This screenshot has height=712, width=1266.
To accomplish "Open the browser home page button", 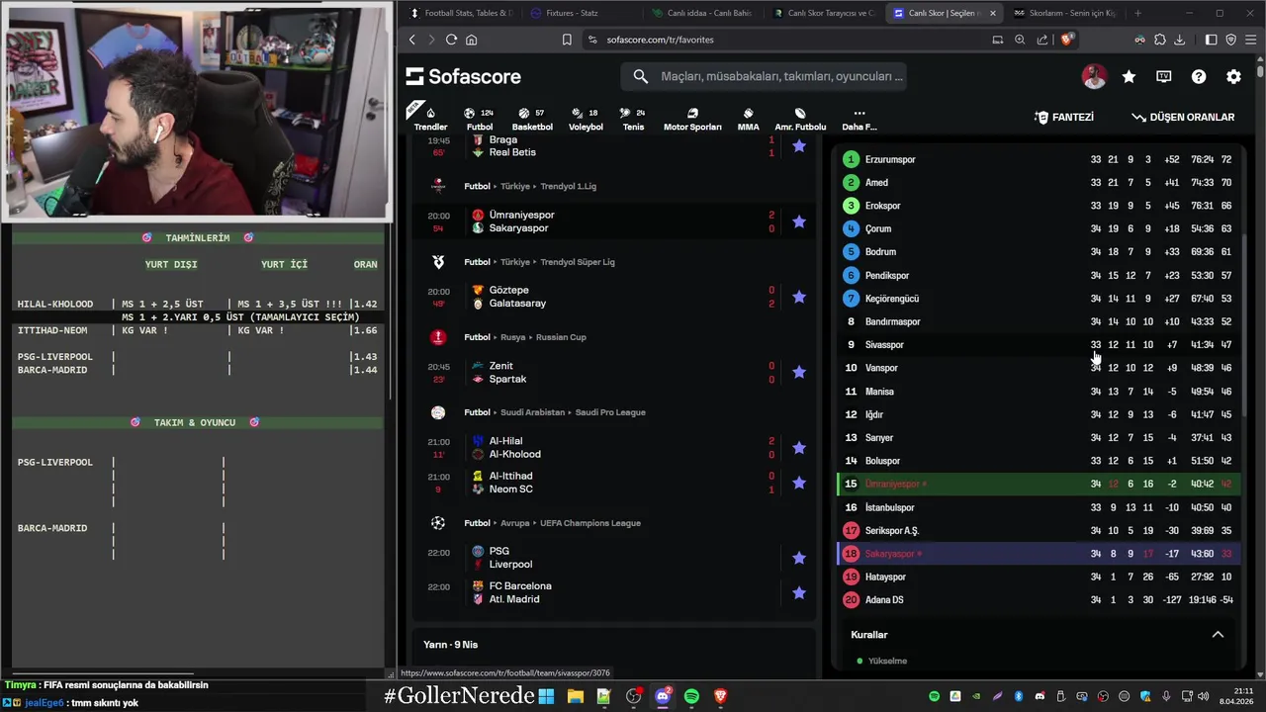I will click(471, 40).
